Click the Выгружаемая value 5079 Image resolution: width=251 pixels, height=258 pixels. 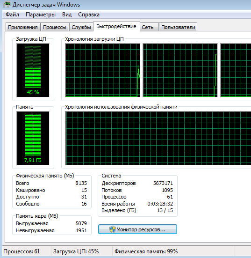tap(81, 223)
